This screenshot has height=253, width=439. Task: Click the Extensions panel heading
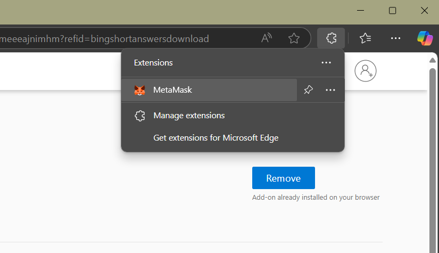[153, 63]
